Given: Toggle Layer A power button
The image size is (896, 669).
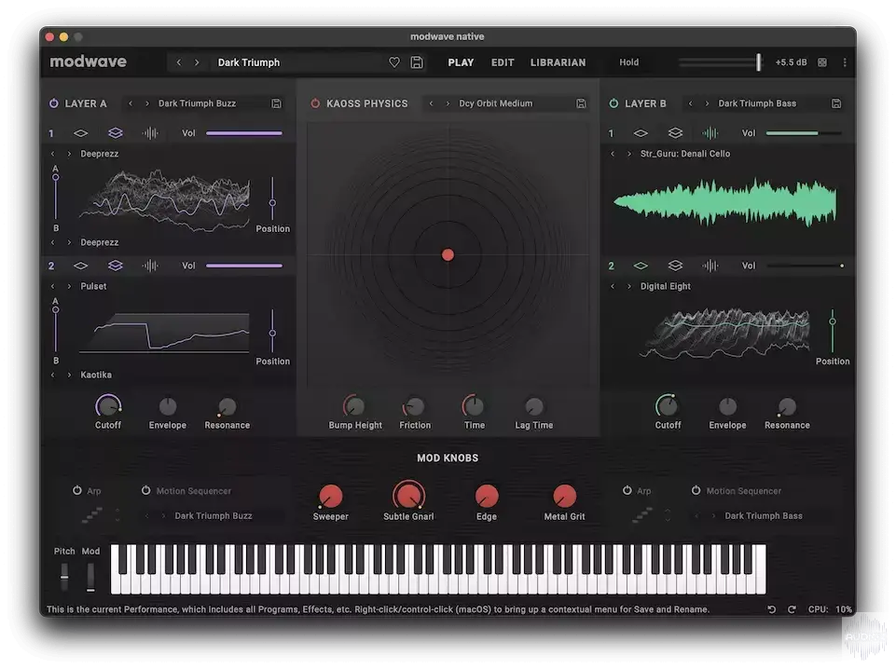Looking at the screenshot, I should point(54,103).
